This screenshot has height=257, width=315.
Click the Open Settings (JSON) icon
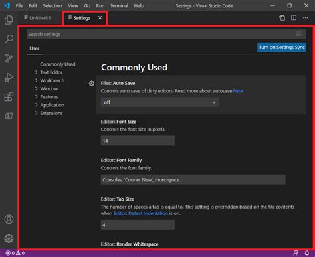[282, 18]
